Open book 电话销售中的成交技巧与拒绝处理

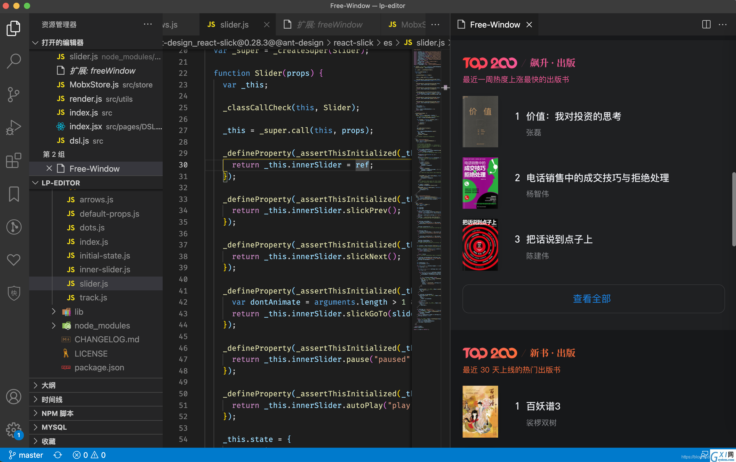[x=598, y=178]
